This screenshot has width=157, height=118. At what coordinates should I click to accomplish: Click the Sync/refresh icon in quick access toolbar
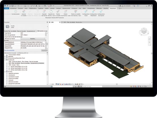[25, 6]
